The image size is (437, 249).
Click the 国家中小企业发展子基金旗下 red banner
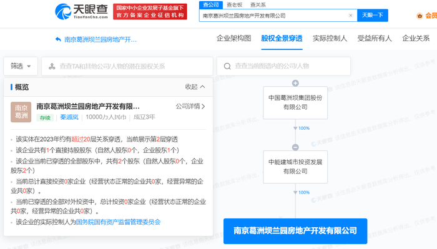pyautogui.click(x=150, y=11)
